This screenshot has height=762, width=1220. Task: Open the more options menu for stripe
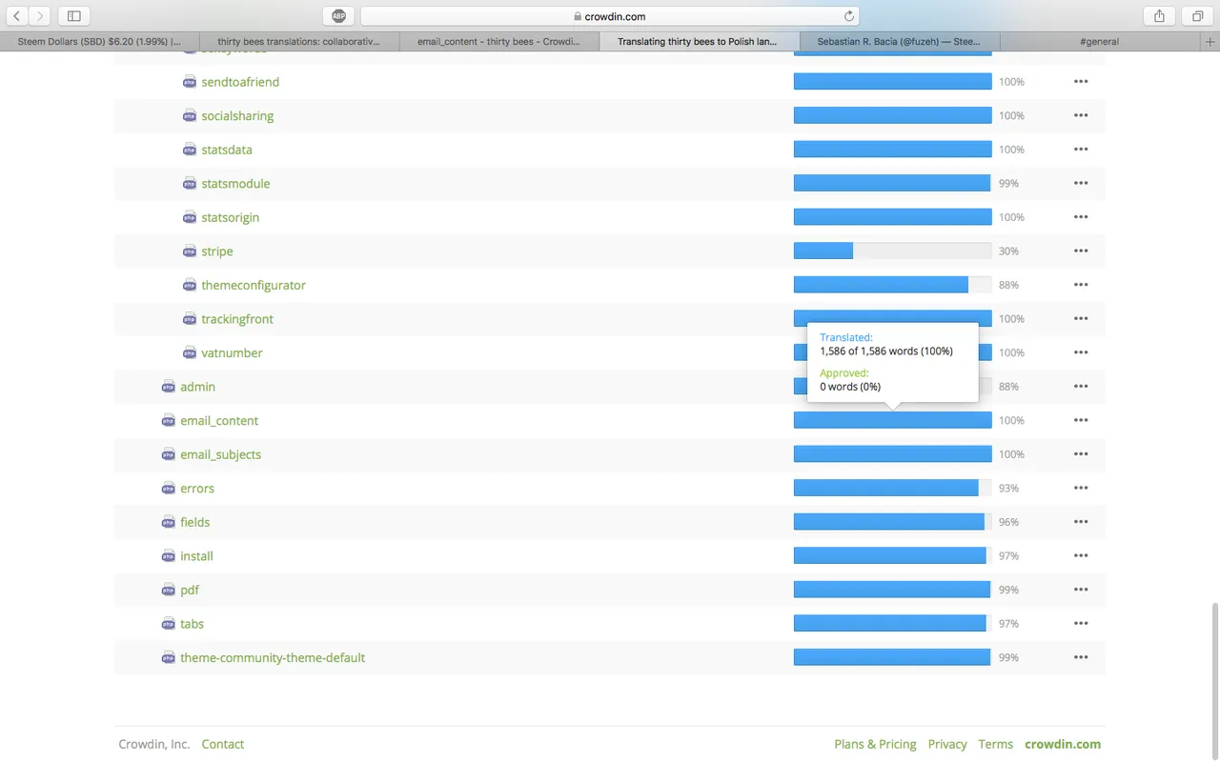point(1081,251)
